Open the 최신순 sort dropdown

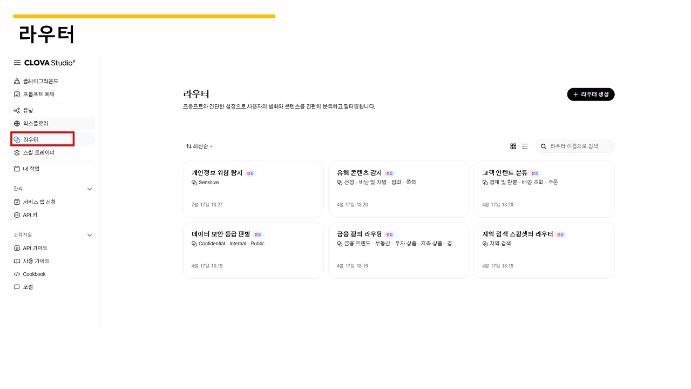pyautogui.click(x=199, y=146)
